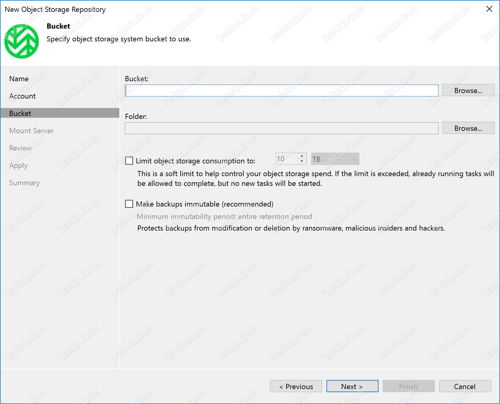500x404 pixels.
Task: Click into the Bucket text field
Action: [281, 91]
